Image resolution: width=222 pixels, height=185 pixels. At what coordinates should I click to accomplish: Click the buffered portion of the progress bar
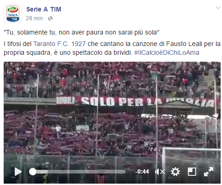pos(42,172)
